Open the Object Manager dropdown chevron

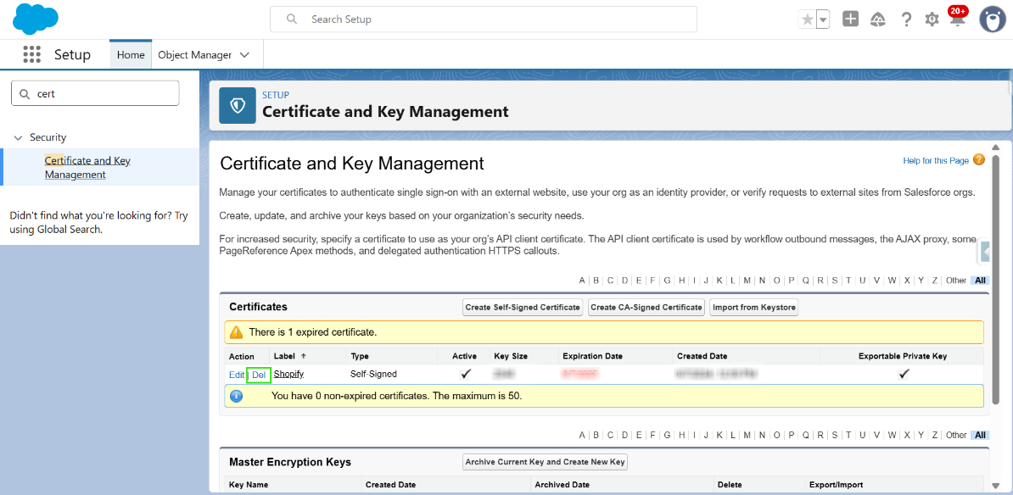point(245,55)
